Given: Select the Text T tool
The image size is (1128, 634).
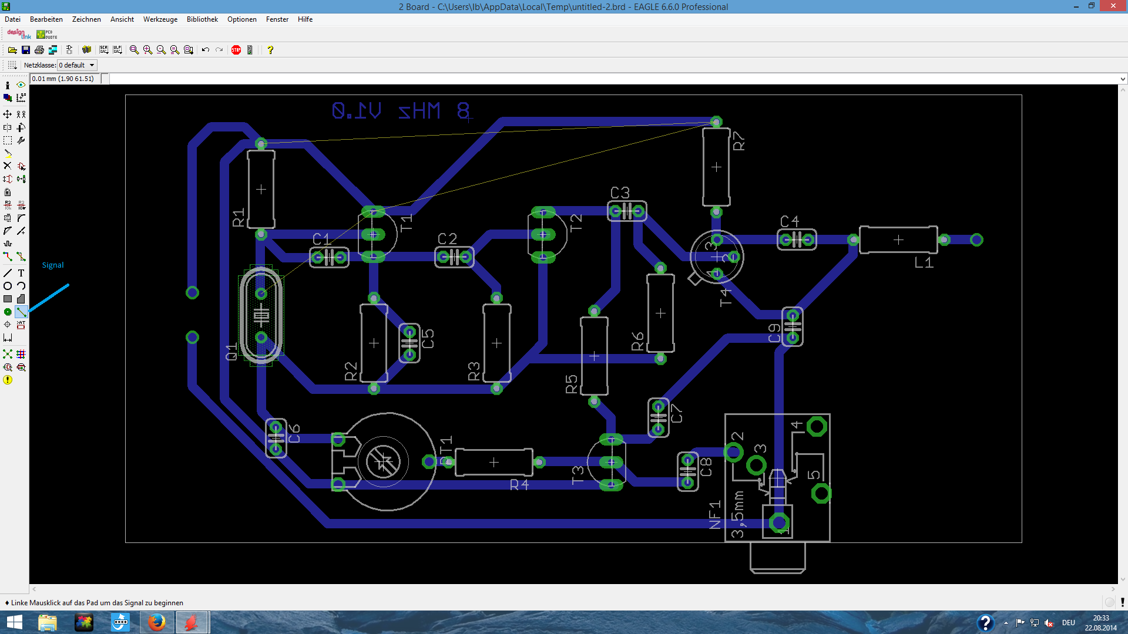Looking at the screenshot, I should pos(21,273).
